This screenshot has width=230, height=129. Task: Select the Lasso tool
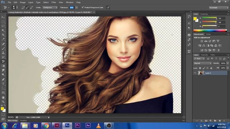coord(3,26)
